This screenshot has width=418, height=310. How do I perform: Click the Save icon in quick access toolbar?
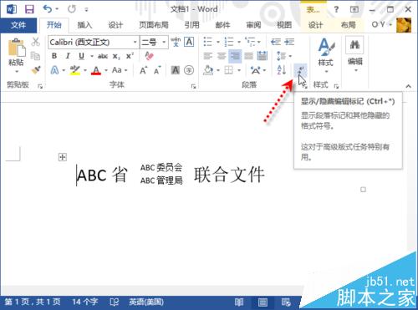pos(29,9)
